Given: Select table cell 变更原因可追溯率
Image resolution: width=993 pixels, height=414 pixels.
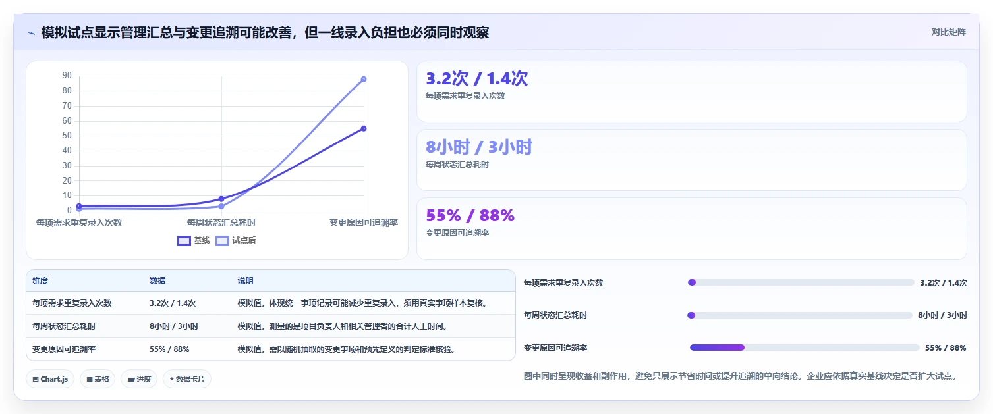Looking at the screenshot, I should click(x=64, y=349).
